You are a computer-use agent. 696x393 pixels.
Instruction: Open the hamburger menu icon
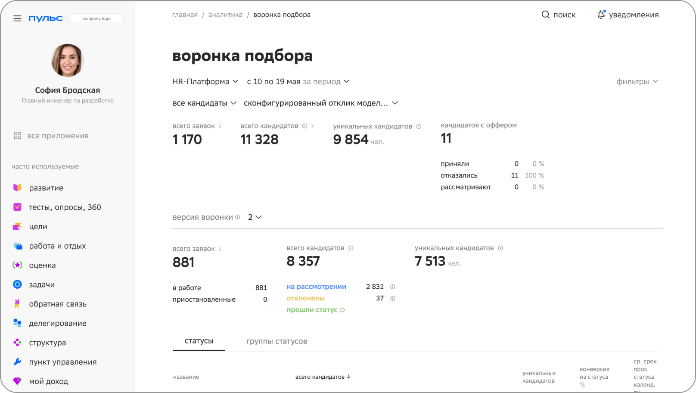(17, 19)
